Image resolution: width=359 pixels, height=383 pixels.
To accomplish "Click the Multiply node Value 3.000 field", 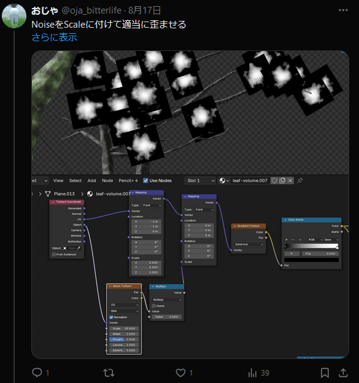I will coord(167,317).
